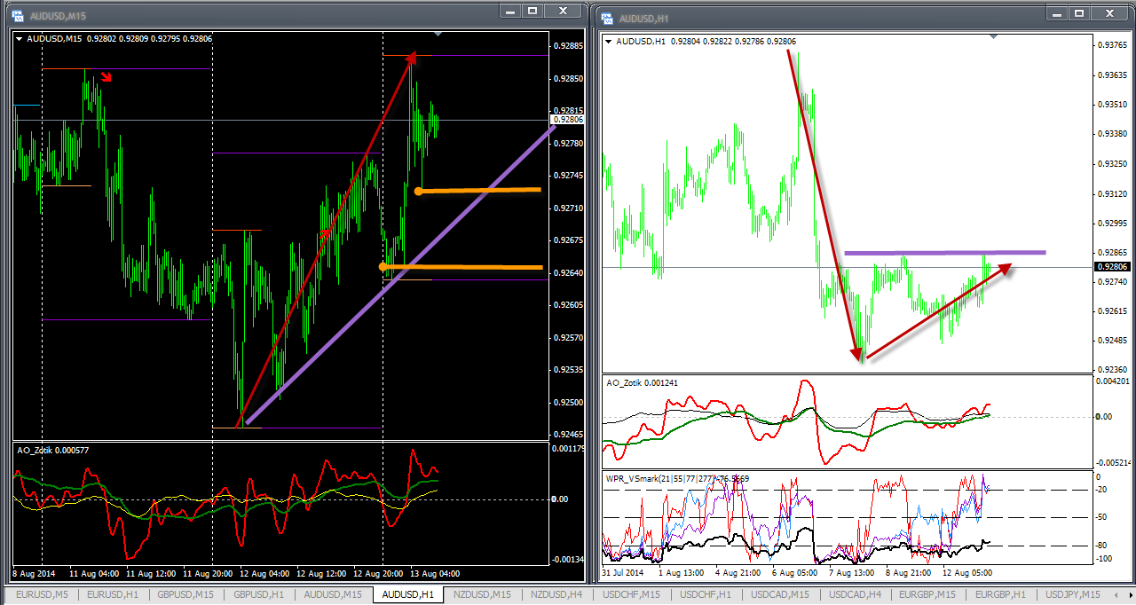Select the EURGBP,H1 chart tab
The image size is (1136, 605).
(x=999, y=594)
